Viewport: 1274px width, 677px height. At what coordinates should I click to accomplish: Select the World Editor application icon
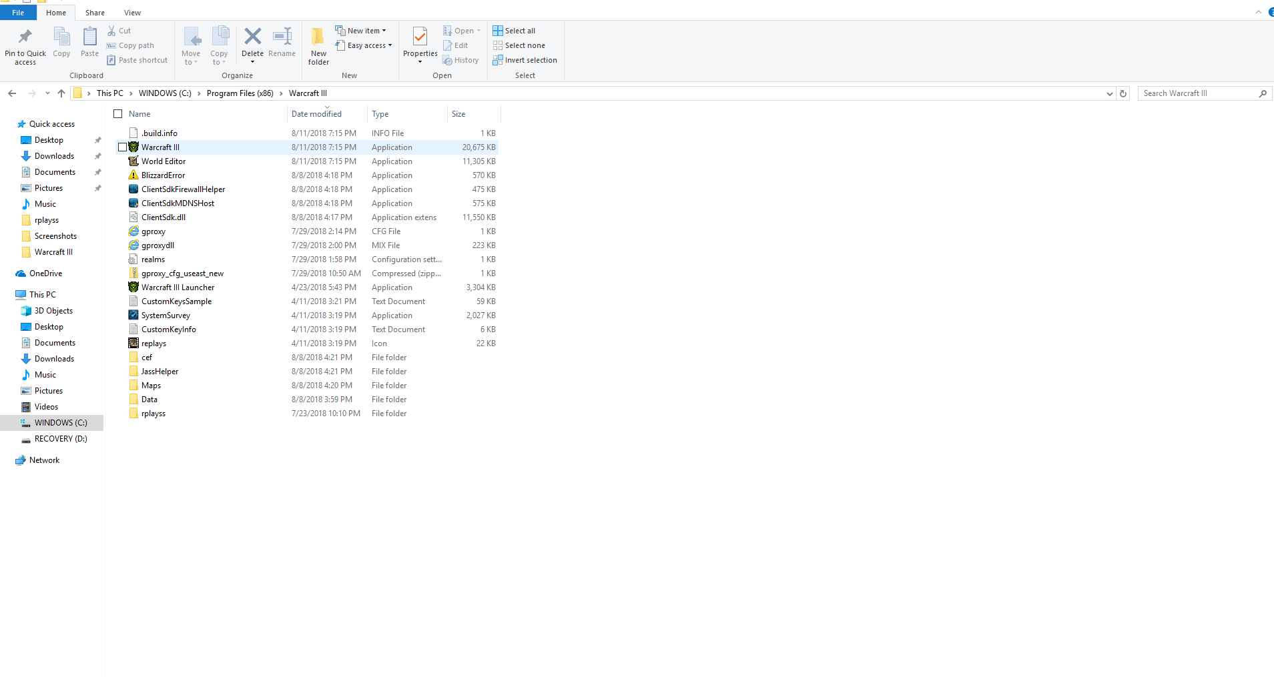(x=133, y=161)
